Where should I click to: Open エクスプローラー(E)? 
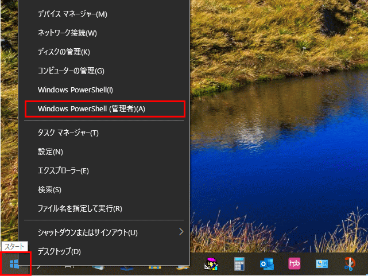click(x=104, y=171)
